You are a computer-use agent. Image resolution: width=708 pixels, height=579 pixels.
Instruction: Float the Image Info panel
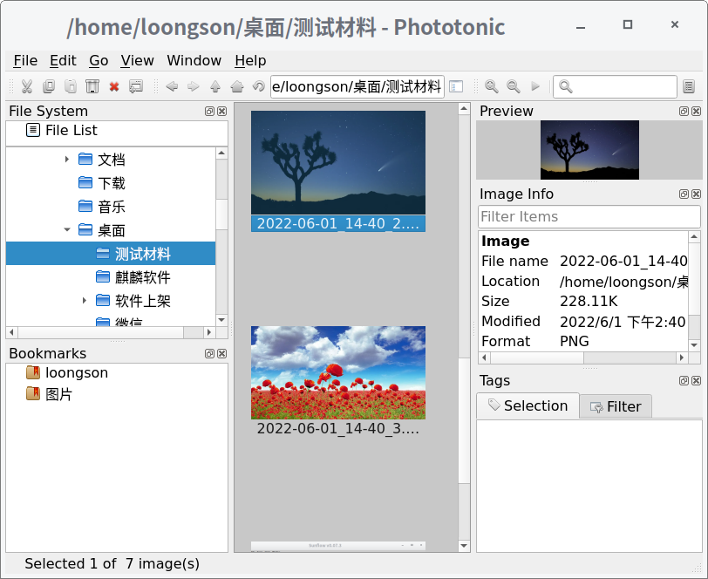pos(684,194)
